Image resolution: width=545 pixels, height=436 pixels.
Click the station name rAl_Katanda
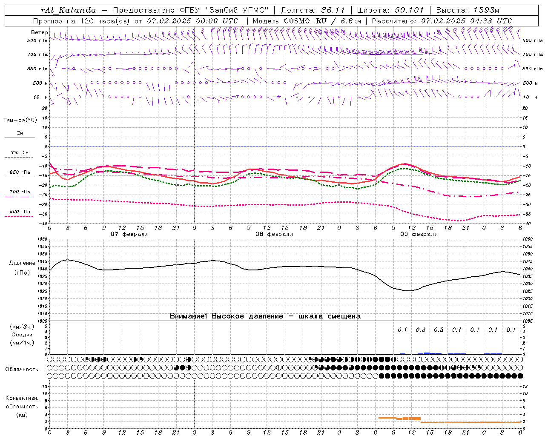69,10
